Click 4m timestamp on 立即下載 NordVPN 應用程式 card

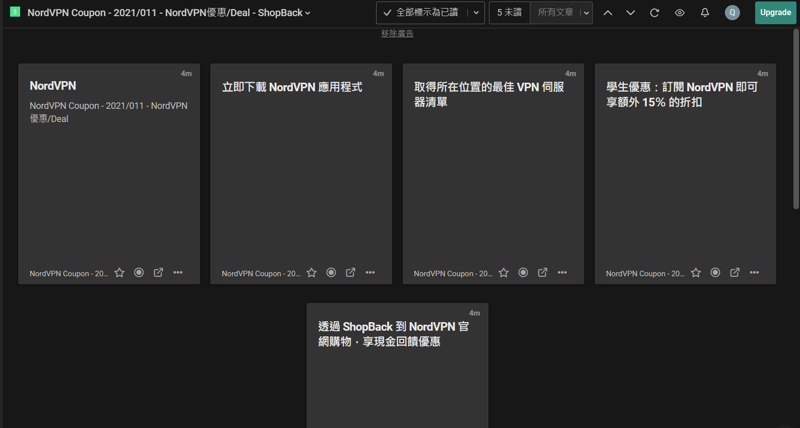coord(378,74)
